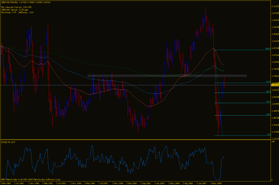The width and height of the screenshot is (279, 185).
Task: Click the 1 Jan 2007 date label
Action: pos(201,183)
